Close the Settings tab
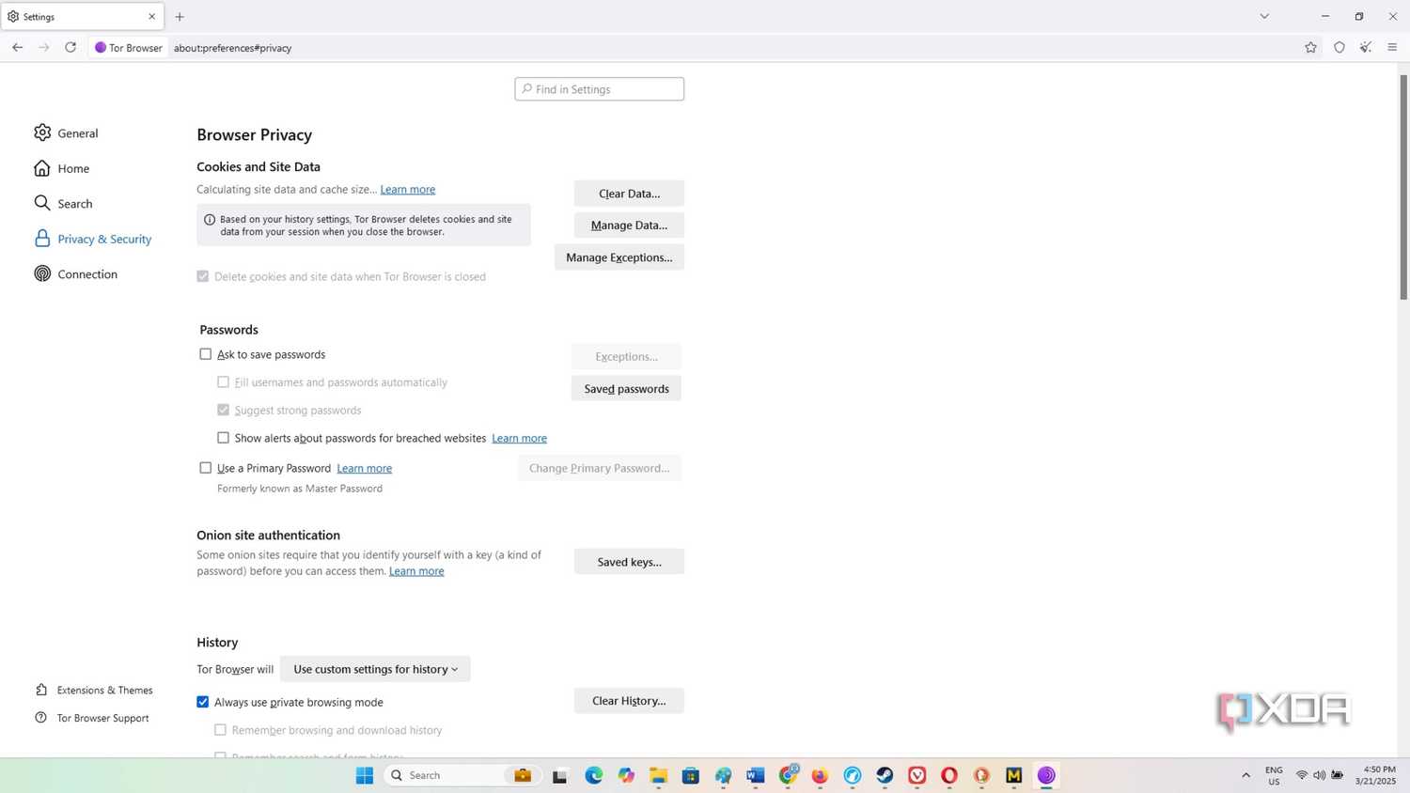This screenshot has height=793, width=1410. [x=151, y=17]
